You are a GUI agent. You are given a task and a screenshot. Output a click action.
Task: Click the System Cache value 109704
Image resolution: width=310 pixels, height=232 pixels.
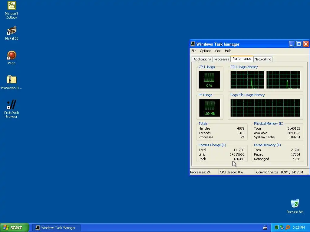(295, 137)
